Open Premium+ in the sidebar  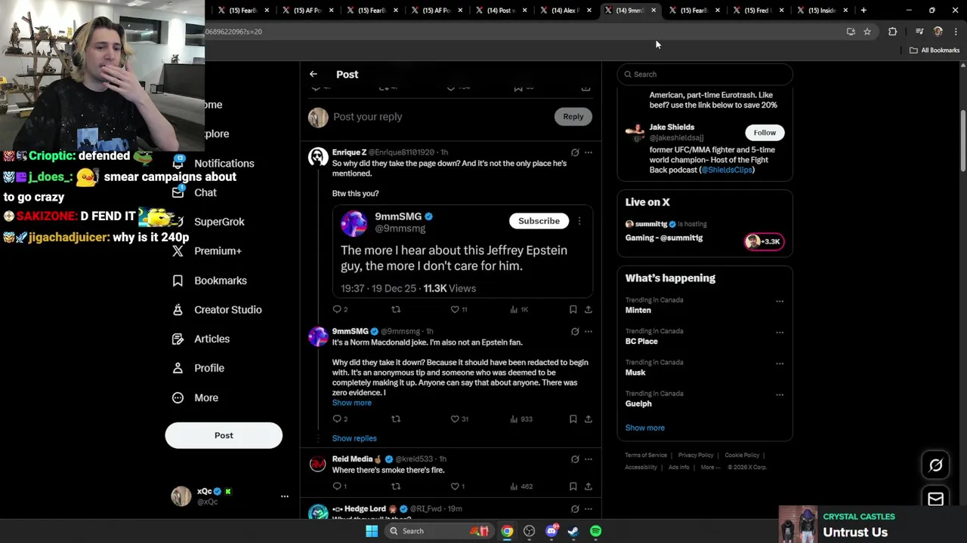(207, 251)
